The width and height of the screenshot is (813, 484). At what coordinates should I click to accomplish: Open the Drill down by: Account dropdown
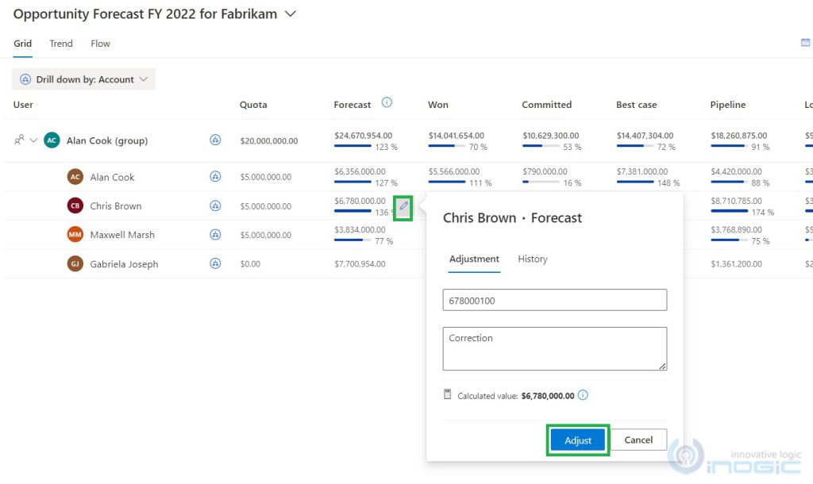point(83,79)
